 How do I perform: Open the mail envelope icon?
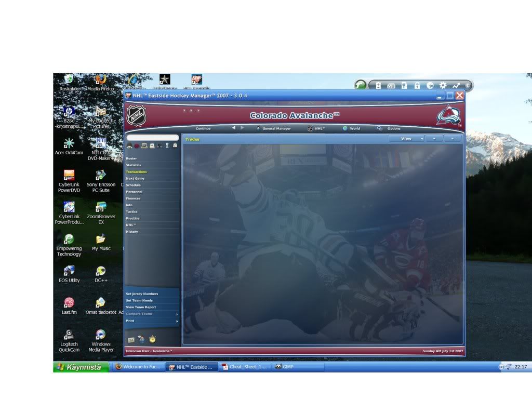click(x=131, y=340)
